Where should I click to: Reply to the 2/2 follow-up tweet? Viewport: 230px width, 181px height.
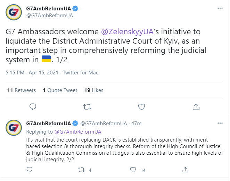point(30,170)
